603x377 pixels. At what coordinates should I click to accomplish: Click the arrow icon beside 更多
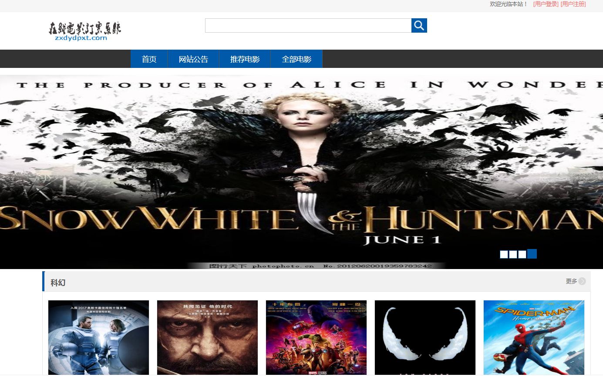tap(582, 281)
